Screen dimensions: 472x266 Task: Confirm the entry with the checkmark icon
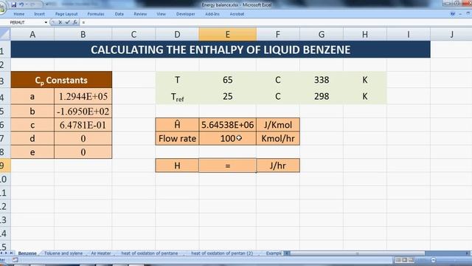(67, 22)
